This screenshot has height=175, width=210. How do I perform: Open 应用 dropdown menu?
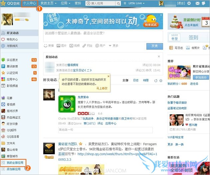coord(65,3)
